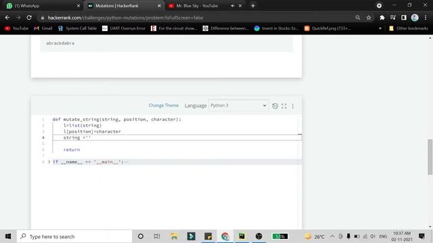The image size is (433, 243).
Task: Show hidden system tray icons
Action: tap(332, 236)
